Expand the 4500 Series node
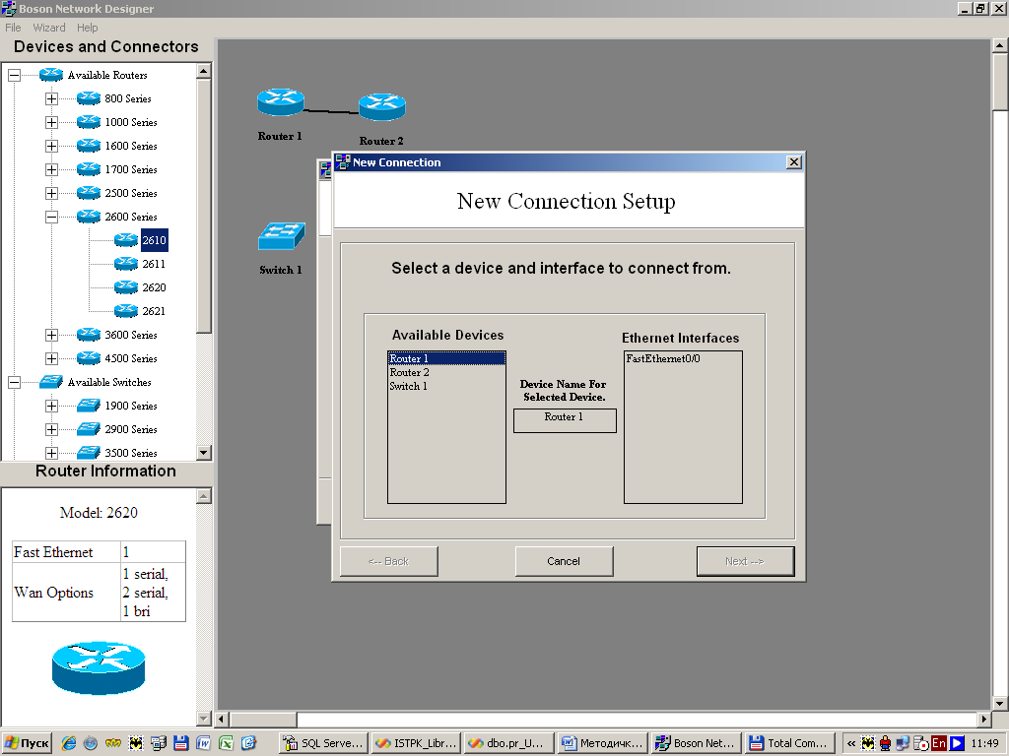 [51, 358]
